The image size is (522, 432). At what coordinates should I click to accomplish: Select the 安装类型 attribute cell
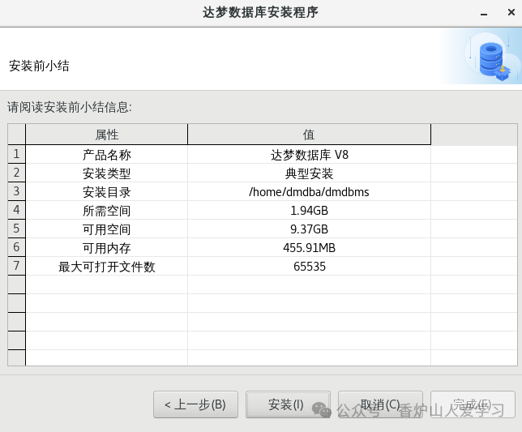click(106, 173)
